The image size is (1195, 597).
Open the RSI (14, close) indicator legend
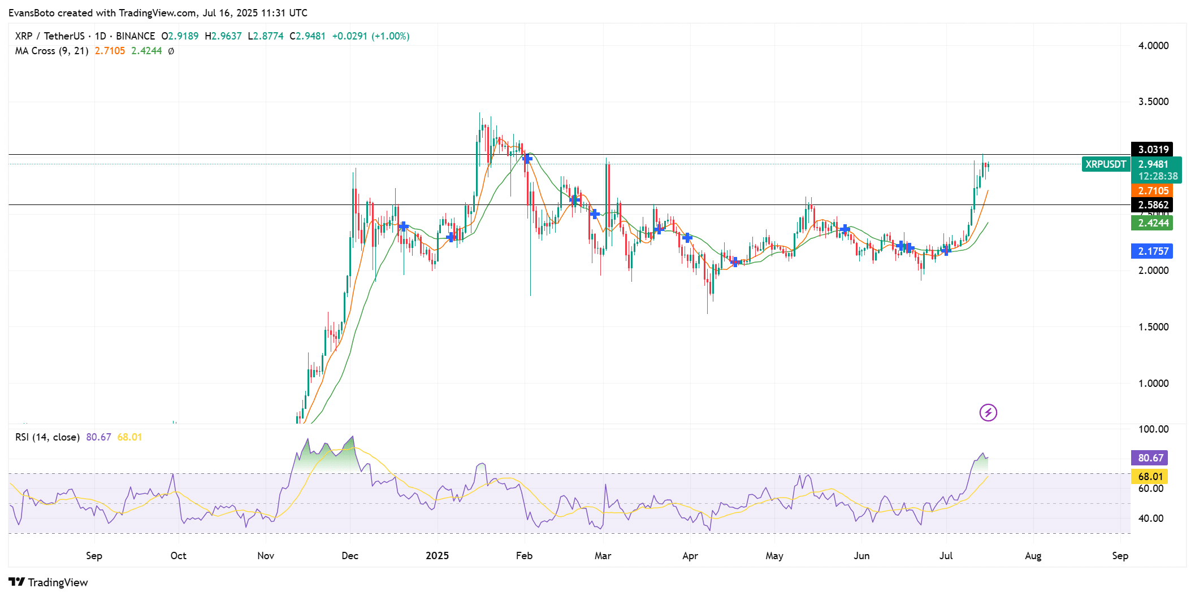click(x=47, y=437)
